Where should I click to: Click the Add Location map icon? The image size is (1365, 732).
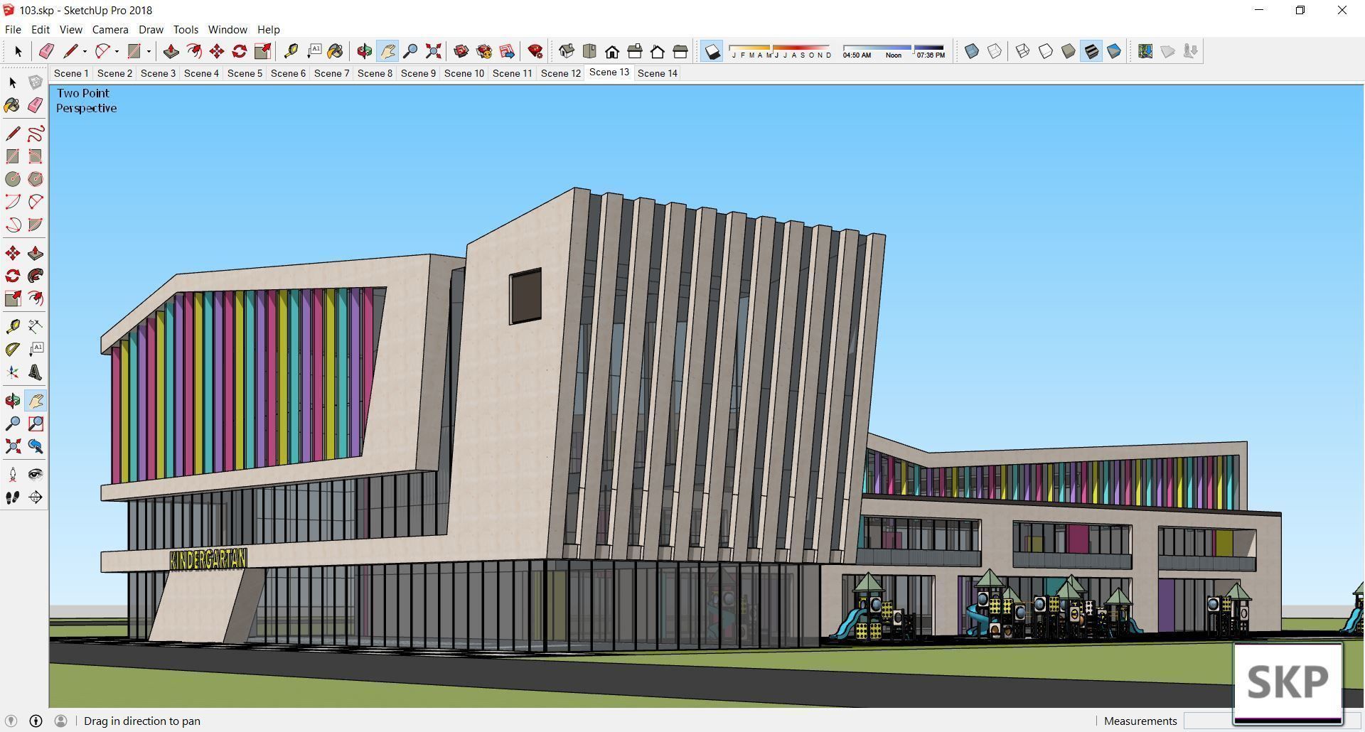(x=1145, y=51)
